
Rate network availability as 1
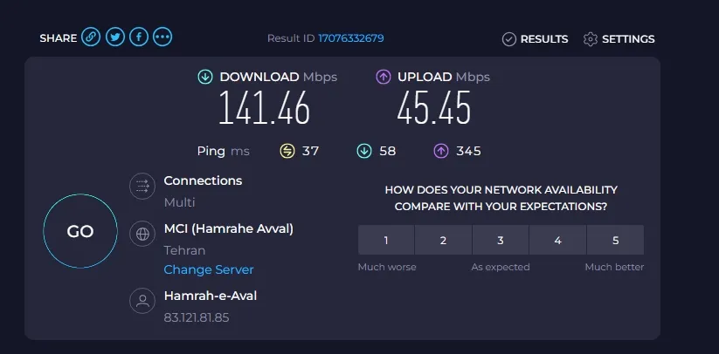[x=386, y=240]
